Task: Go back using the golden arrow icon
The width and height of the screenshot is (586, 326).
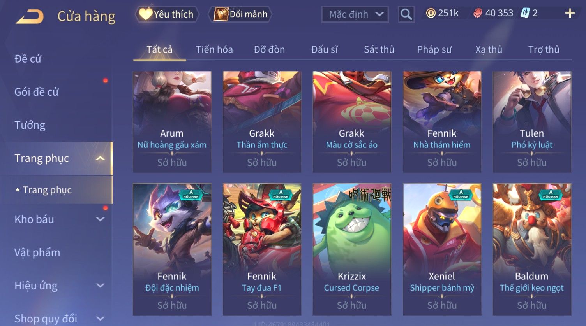Action: point(30,17)
